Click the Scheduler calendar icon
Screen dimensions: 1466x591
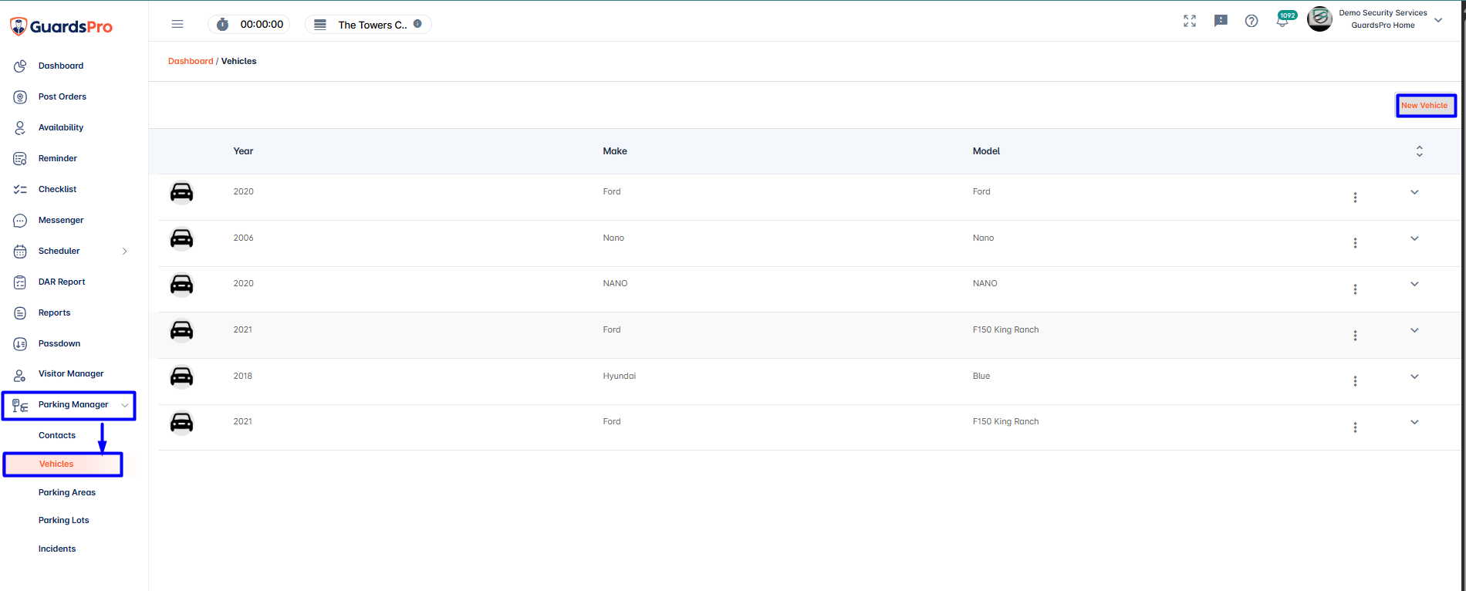pos(20,252)
